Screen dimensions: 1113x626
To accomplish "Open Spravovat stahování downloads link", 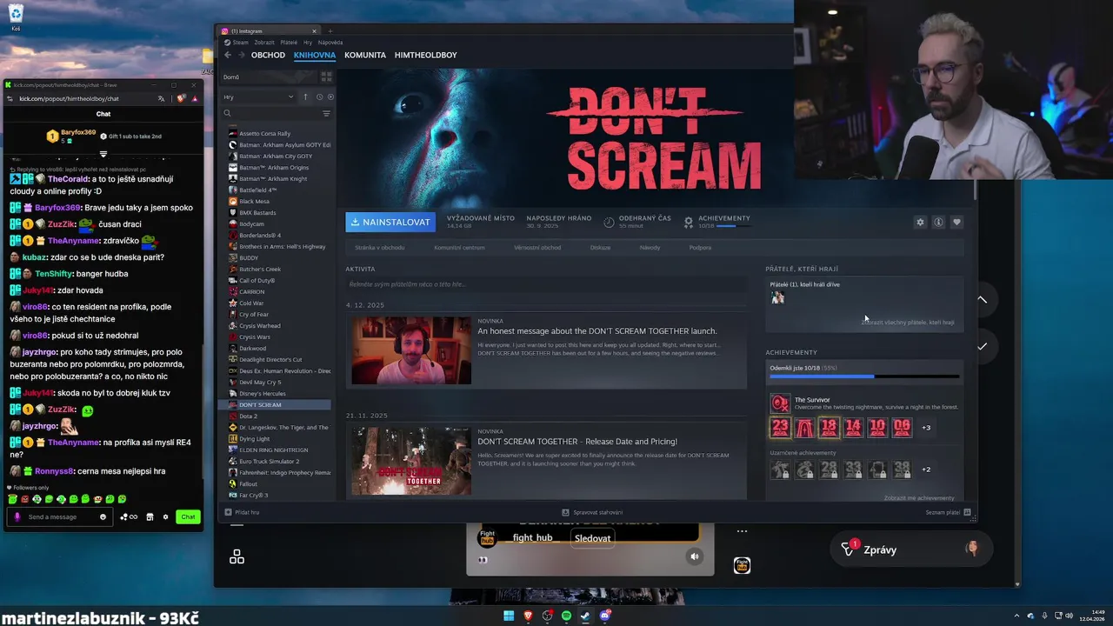I will click(x=592, y=512).
